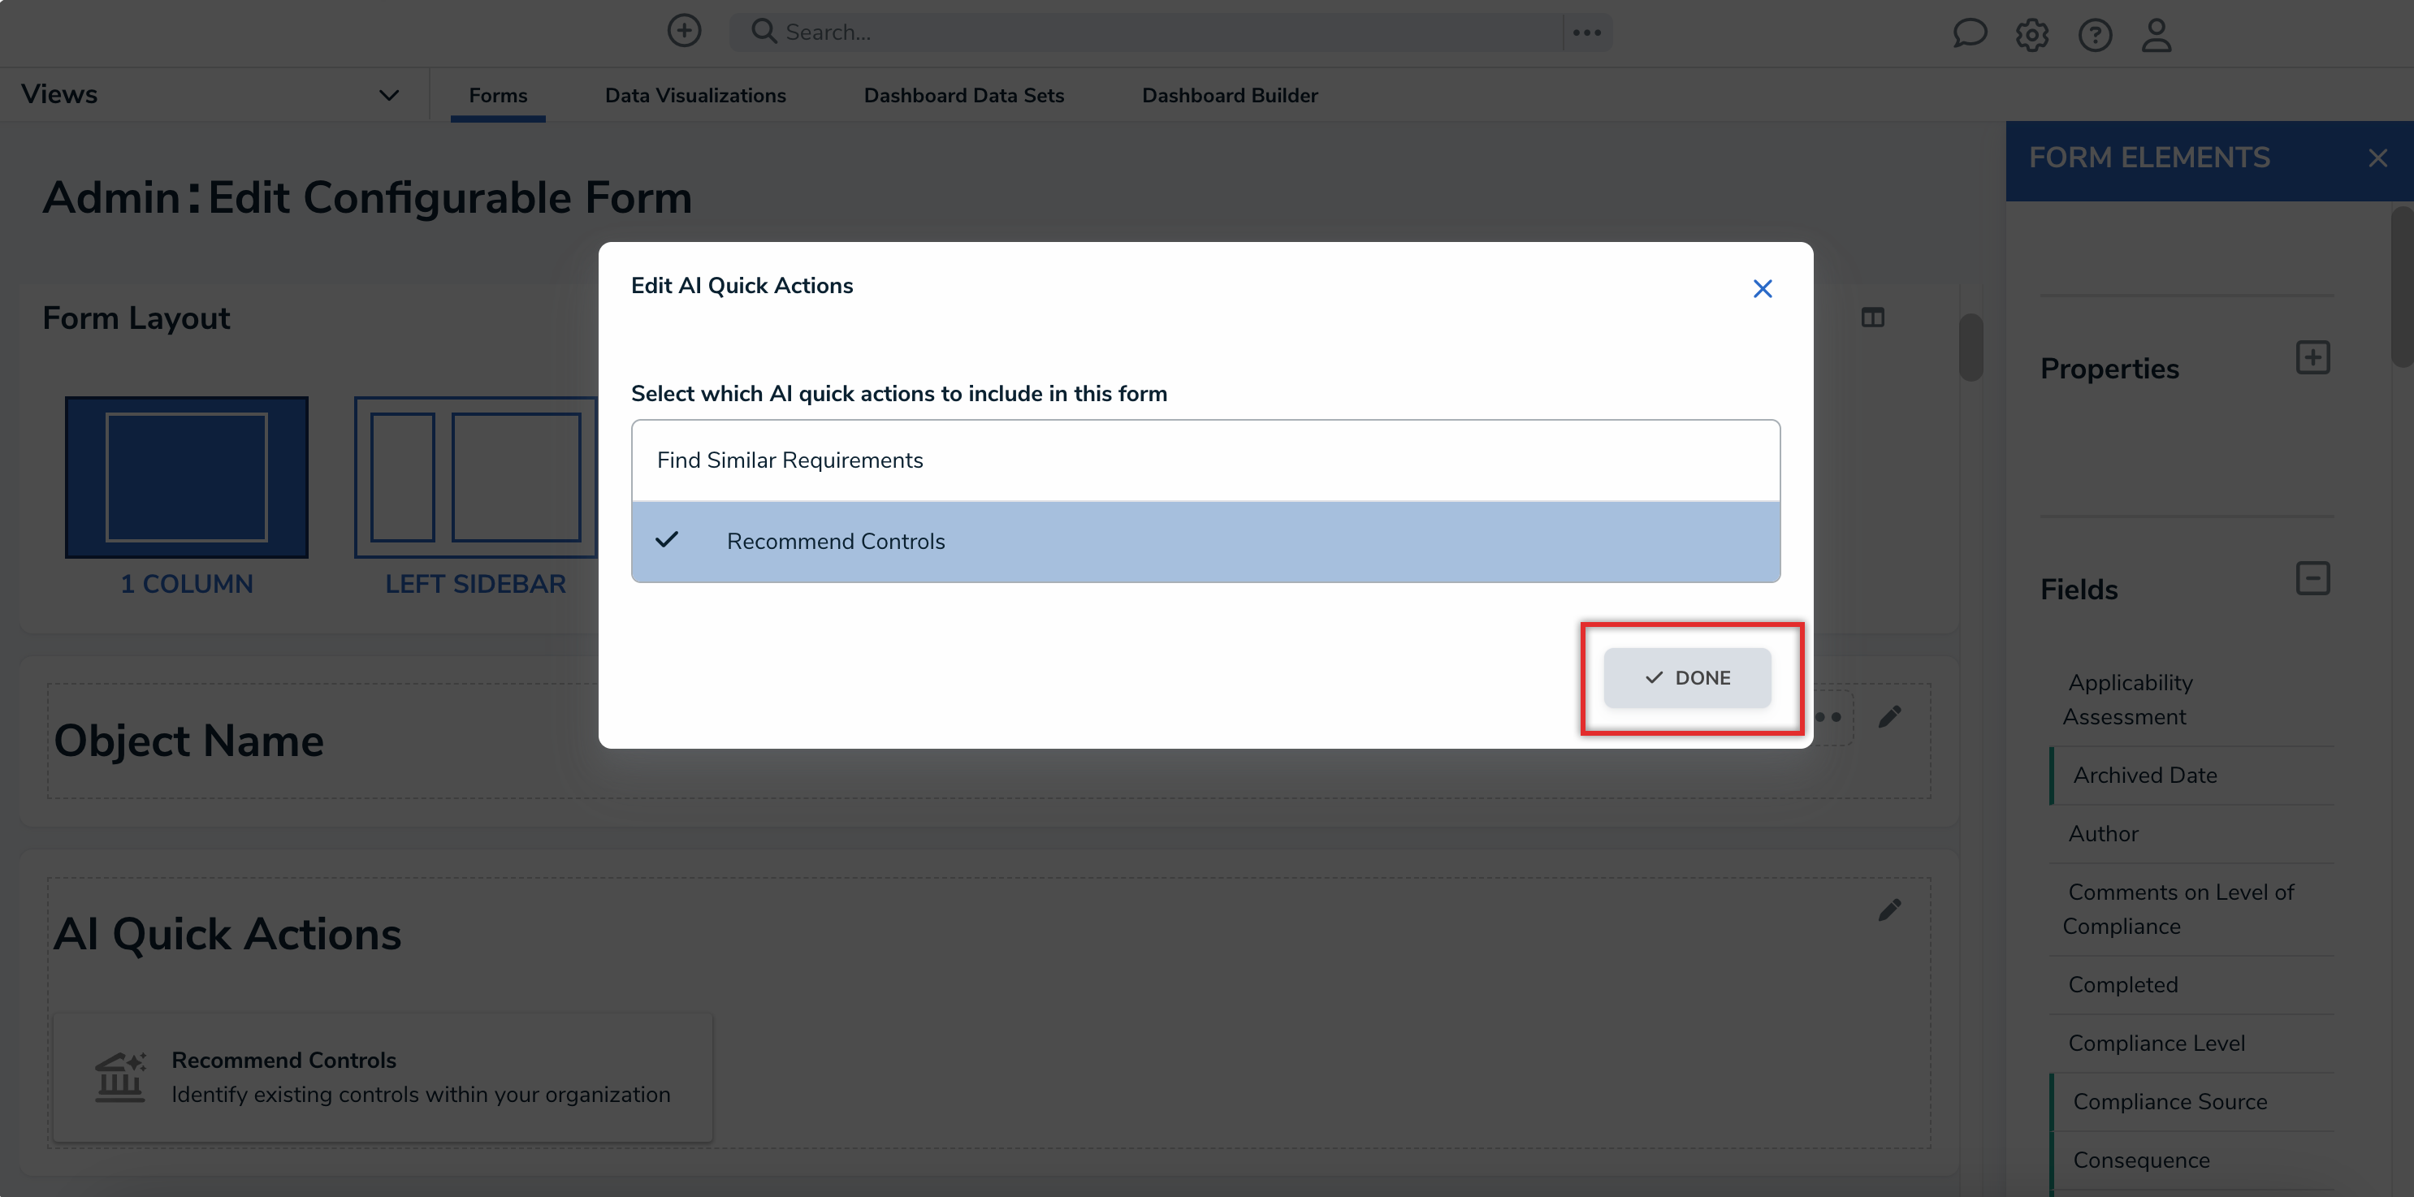This screenshot has width=2414, height=1197.
Task: Expand the Properties section plus icon
Action: pyautogui.click(x=2312, y=358)
